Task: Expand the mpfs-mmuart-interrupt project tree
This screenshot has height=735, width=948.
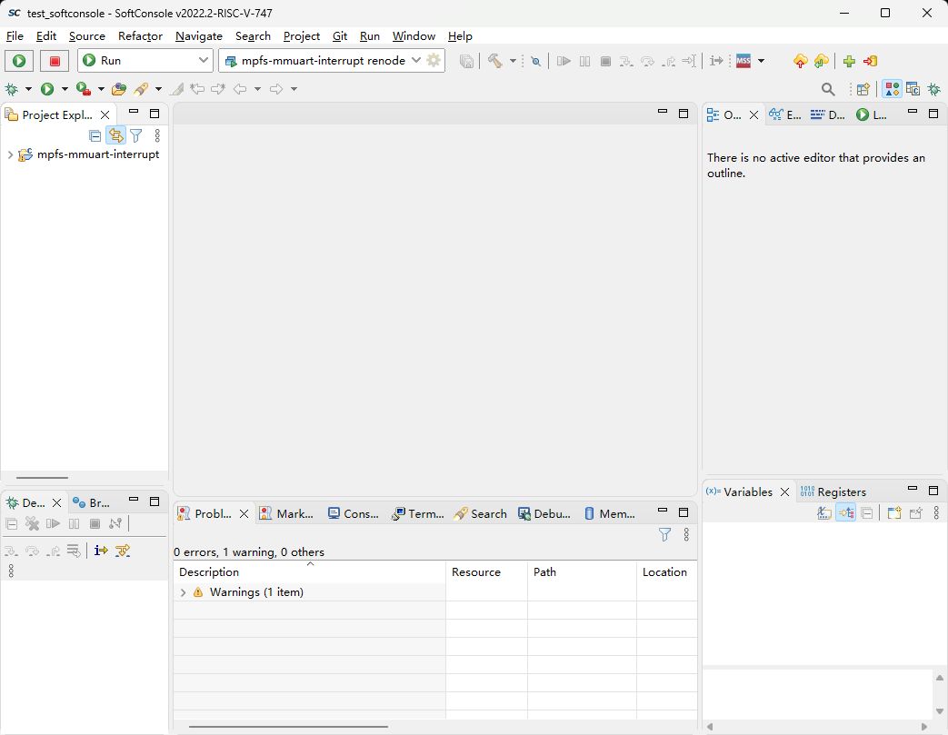Action: [10, 154]
